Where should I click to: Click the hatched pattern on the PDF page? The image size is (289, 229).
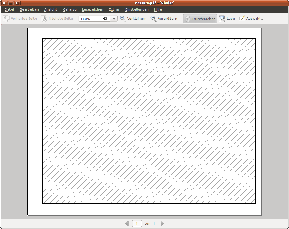pyautogui.click(x=148, y=121)
